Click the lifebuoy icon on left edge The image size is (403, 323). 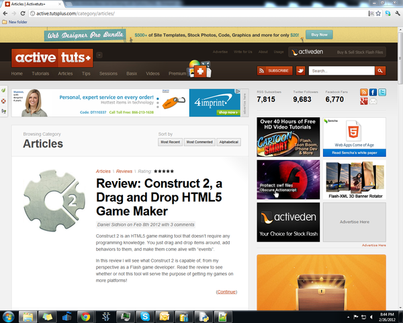(3, 101)
